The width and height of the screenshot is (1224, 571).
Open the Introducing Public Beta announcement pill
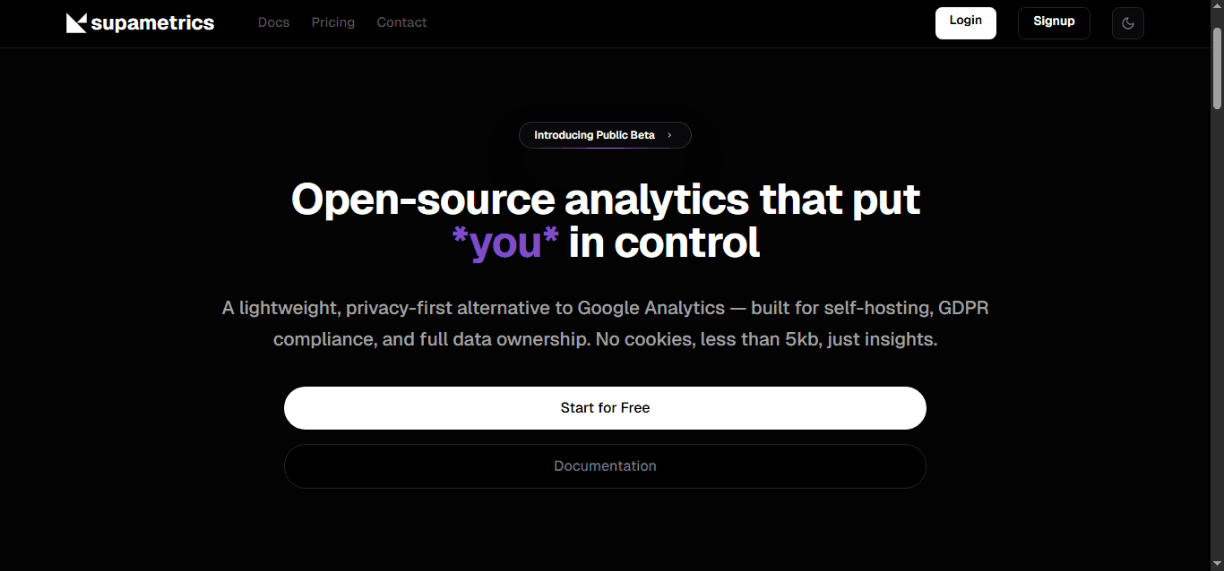(595, 135)
